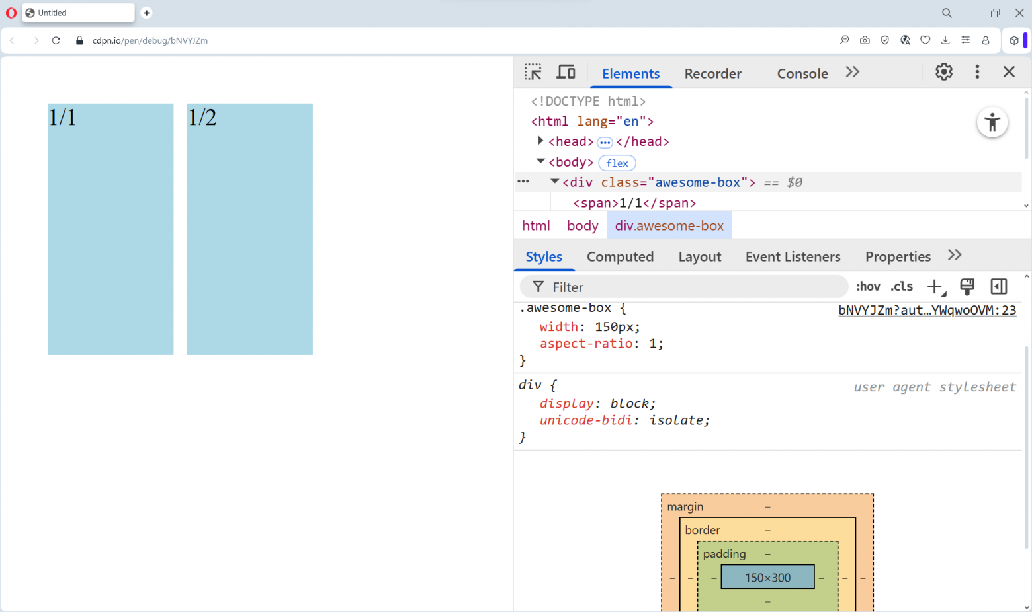This screenshot has height=612, width=1032.
Task: Collapse the body element in the DOM tree
Action: click(x=540, y=161)
